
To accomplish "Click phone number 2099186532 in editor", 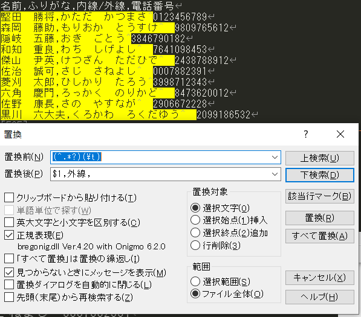I will click(x=224, y=115).
